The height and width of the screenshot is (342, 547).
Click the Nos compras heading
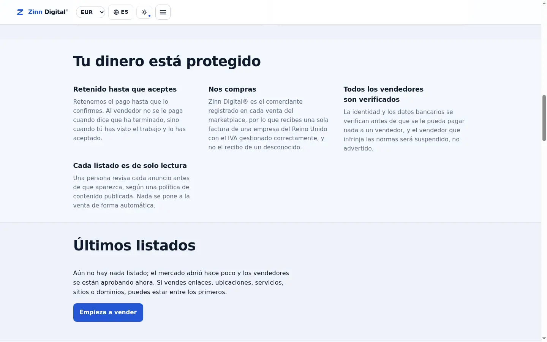pyautogui.click(x=232, y=89)
